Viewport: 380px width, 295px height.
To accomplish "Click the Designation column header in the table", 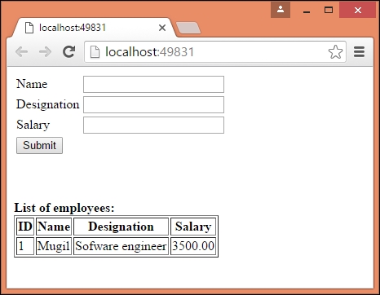I will pyautogui.click(x=121, y=227).
